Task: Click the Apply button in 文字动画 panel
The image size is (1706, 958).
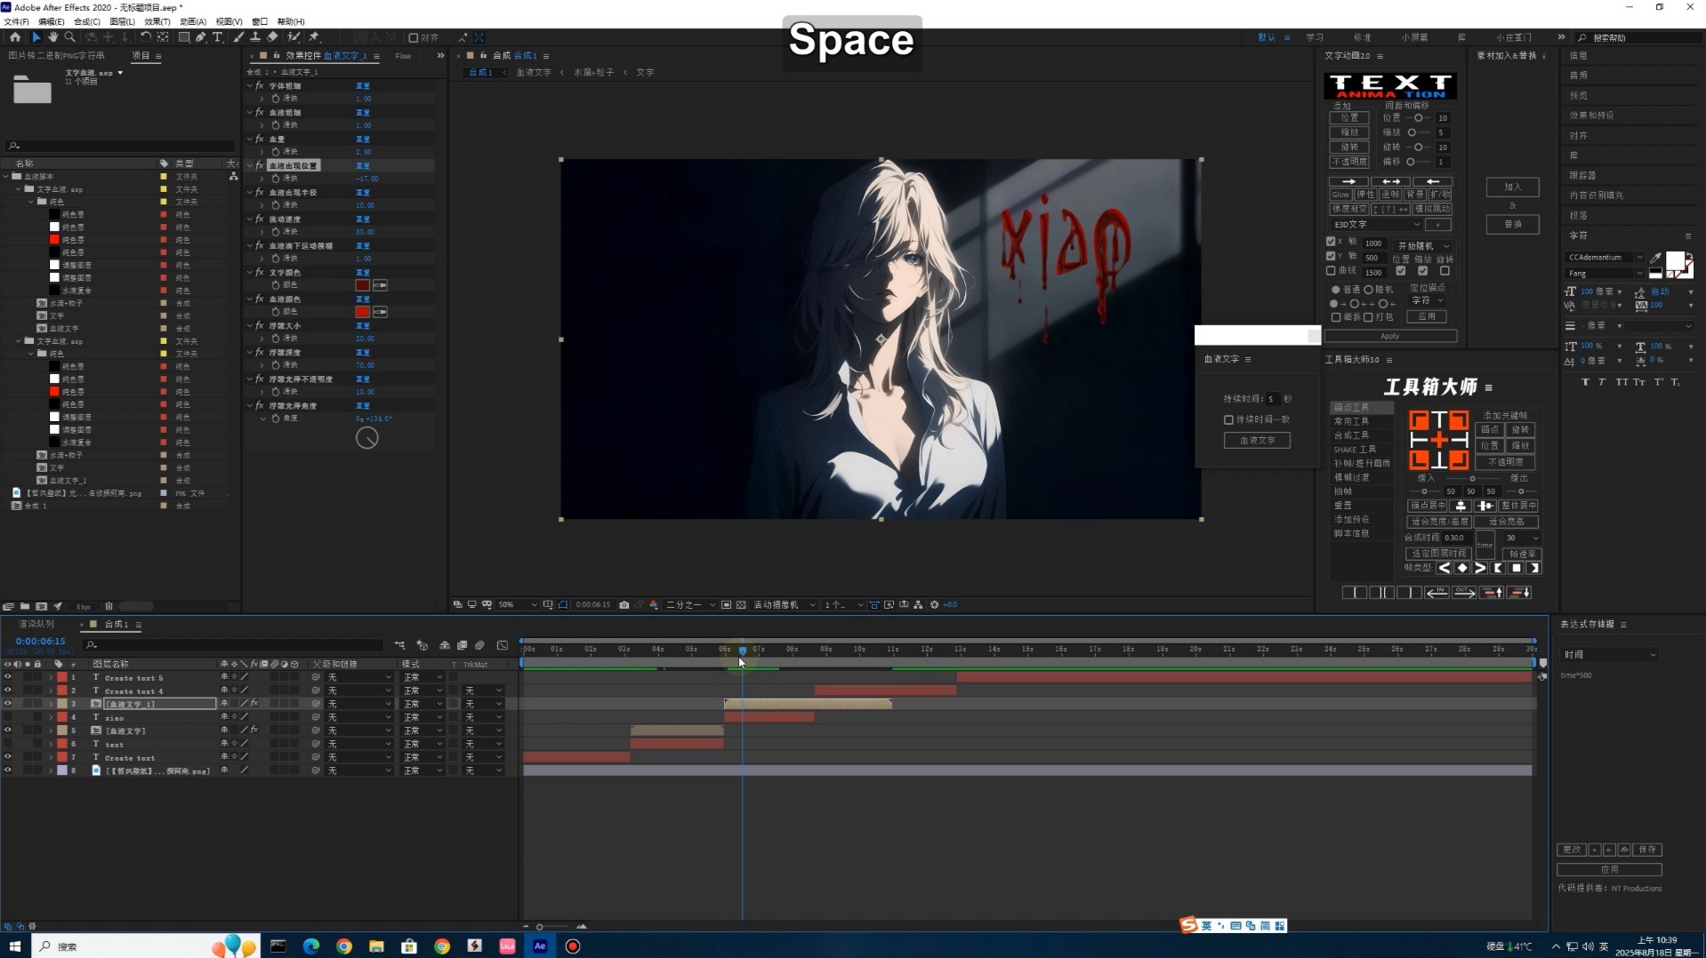Action: pos(1389,336)
